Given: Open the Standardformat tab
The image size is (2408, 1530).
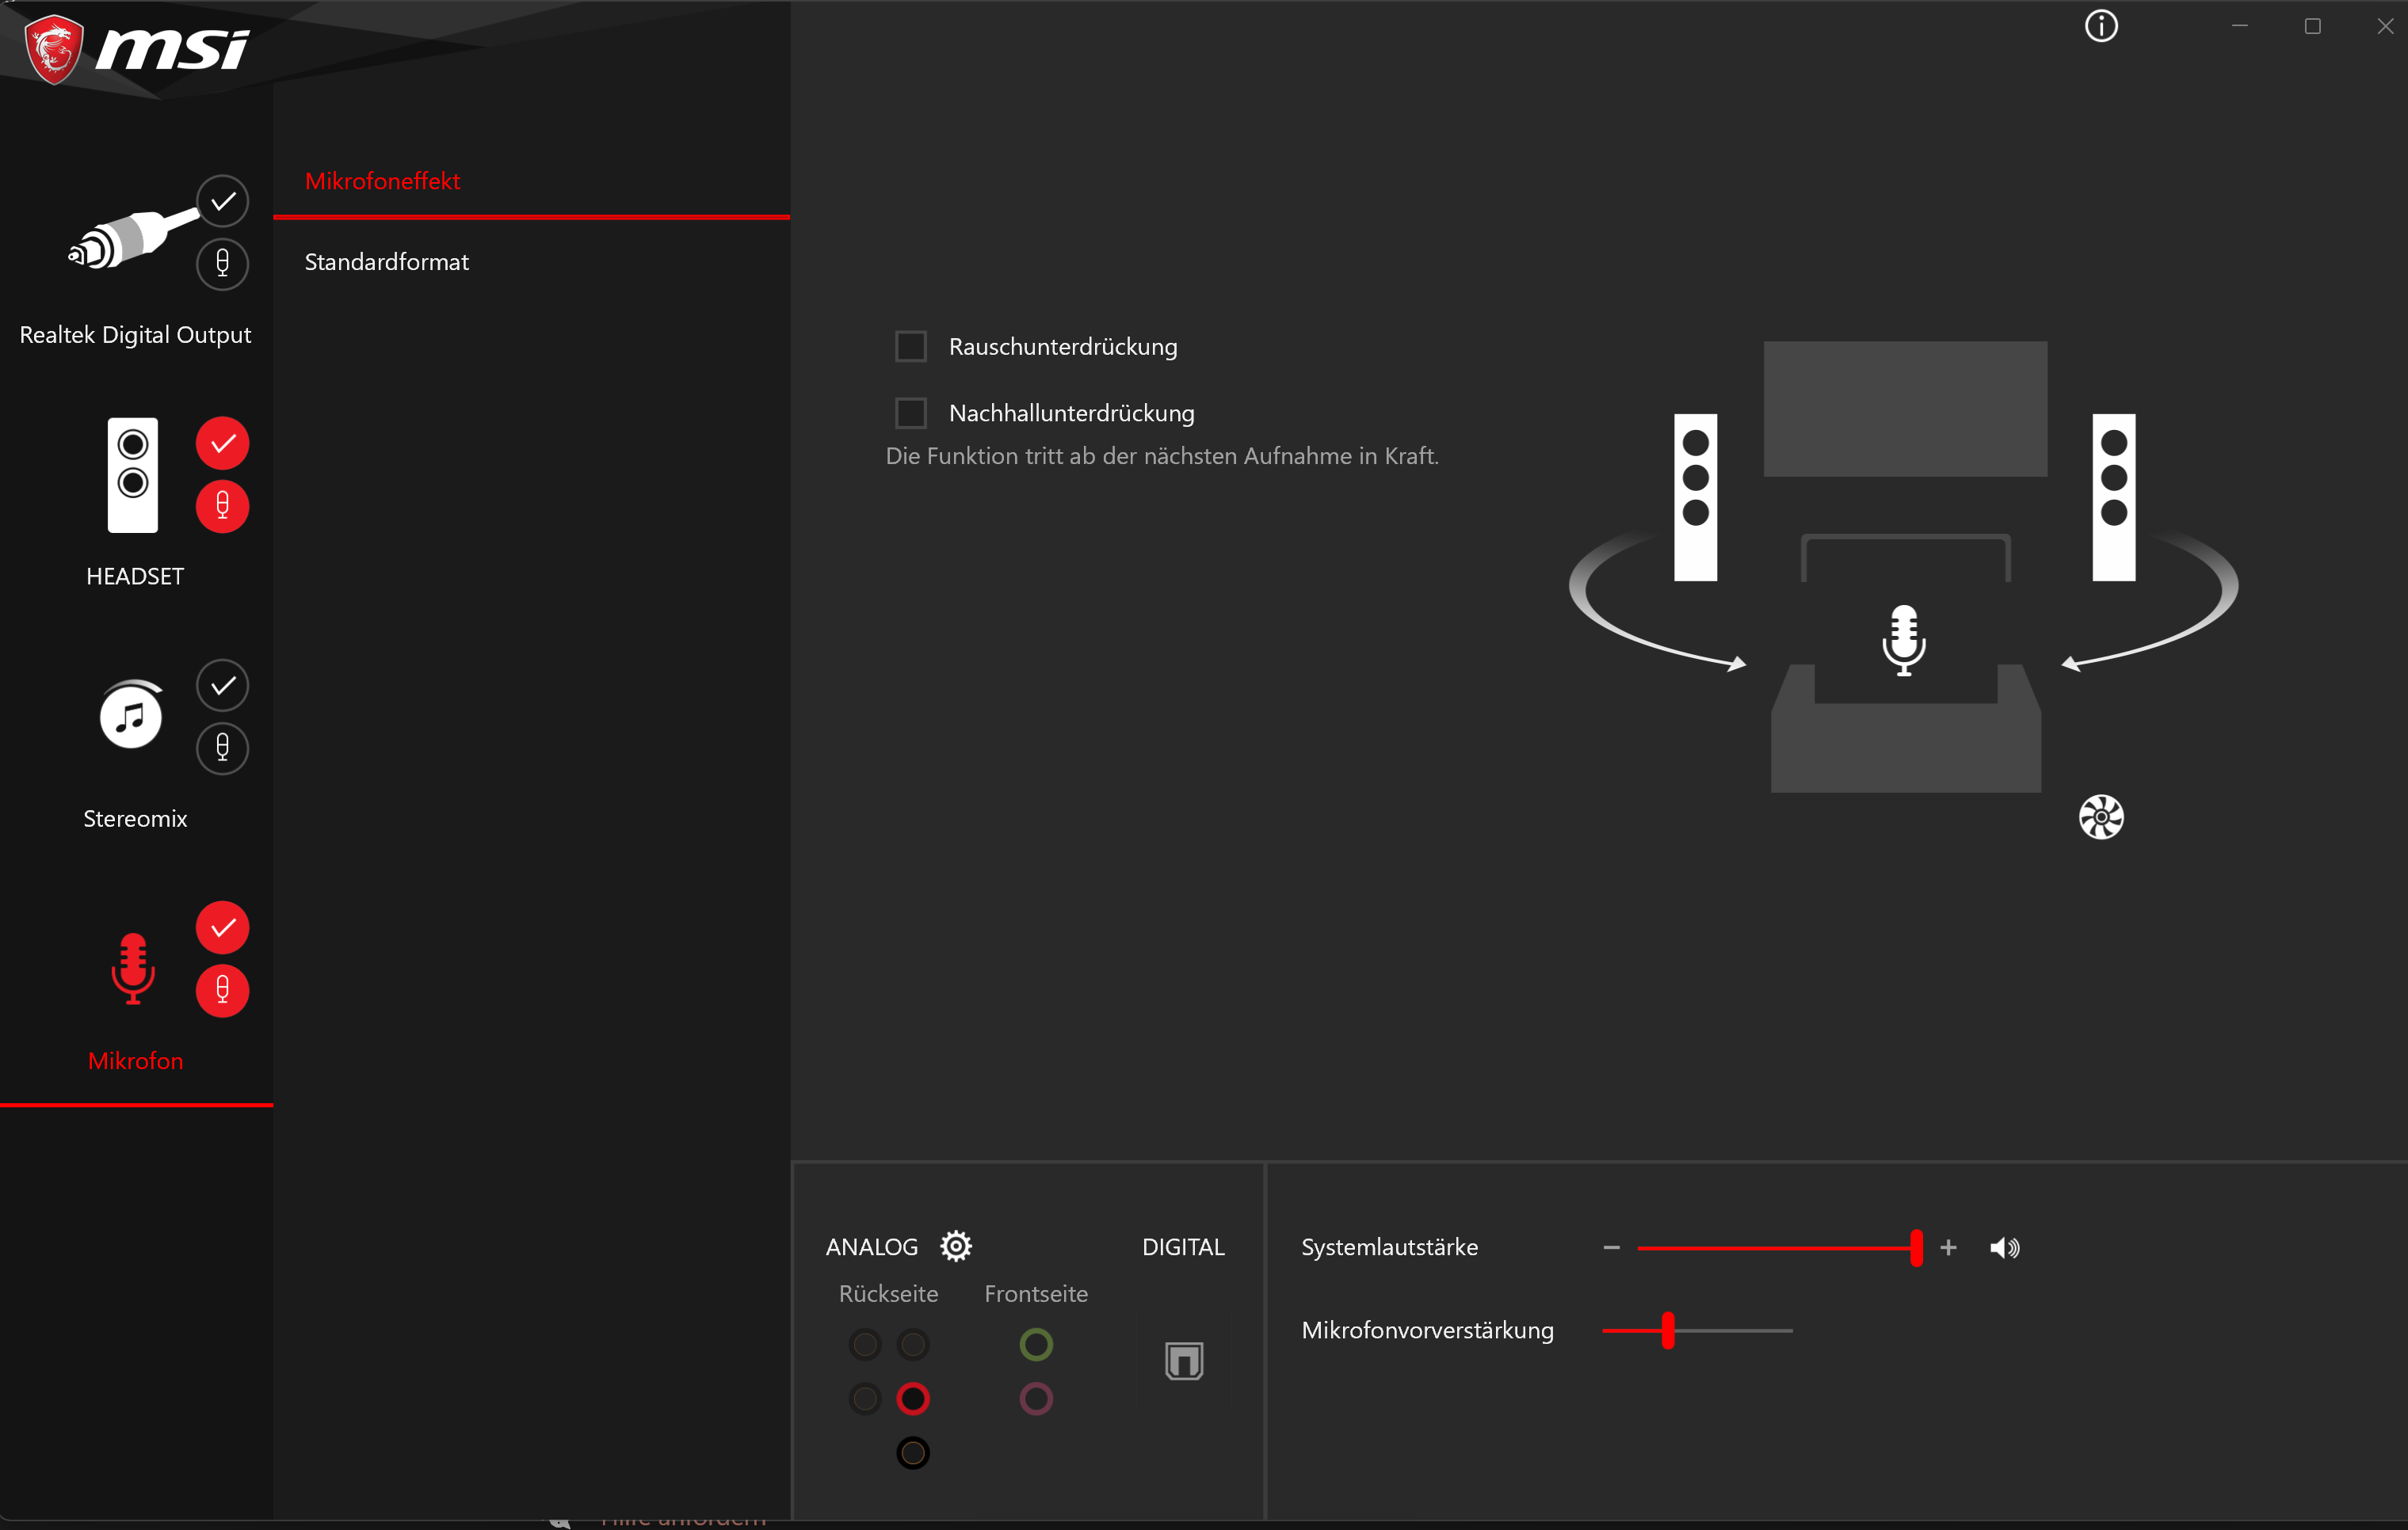Looking at the screenshot, I should (x=386, y=262).
